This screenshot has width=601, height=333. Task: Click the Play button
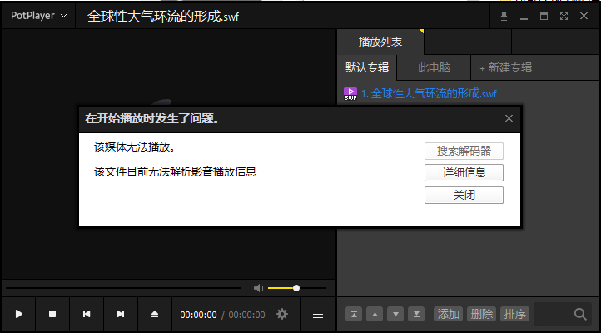[x=19, y=314]
